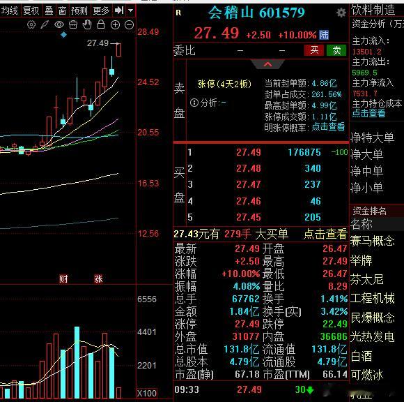This screenshot has width=404, height=402.
Task: Click the tallest cyan volume bar
Action: tap(77, 362)
